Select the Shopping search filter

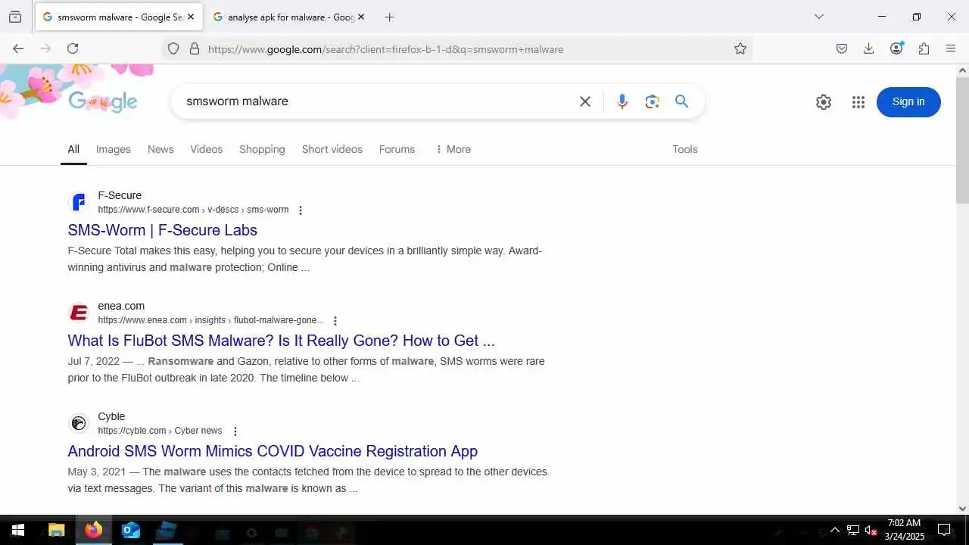262,149
